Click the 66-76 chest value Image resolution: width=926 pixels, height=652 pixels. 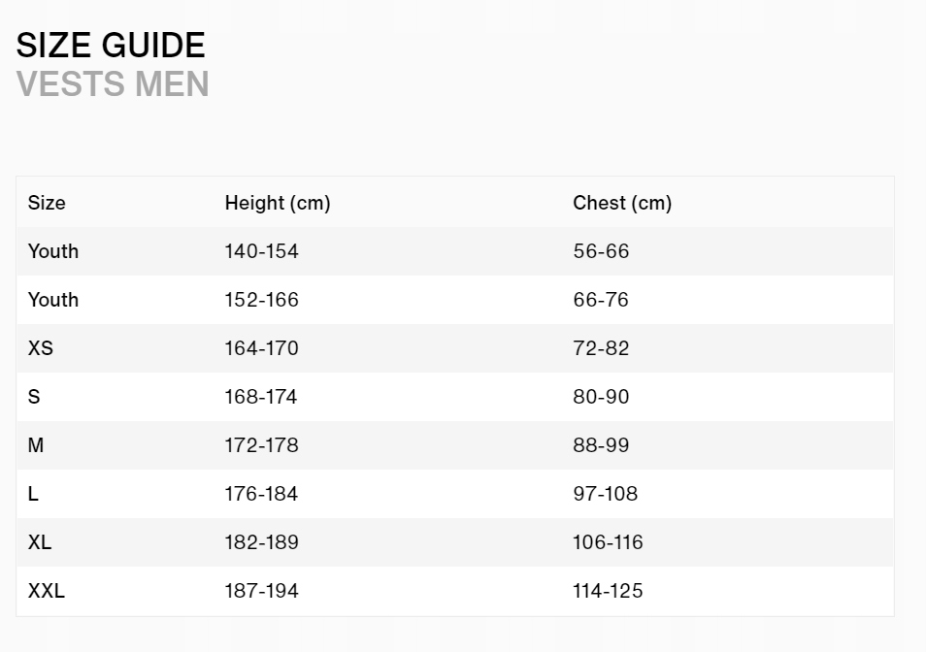601,300
